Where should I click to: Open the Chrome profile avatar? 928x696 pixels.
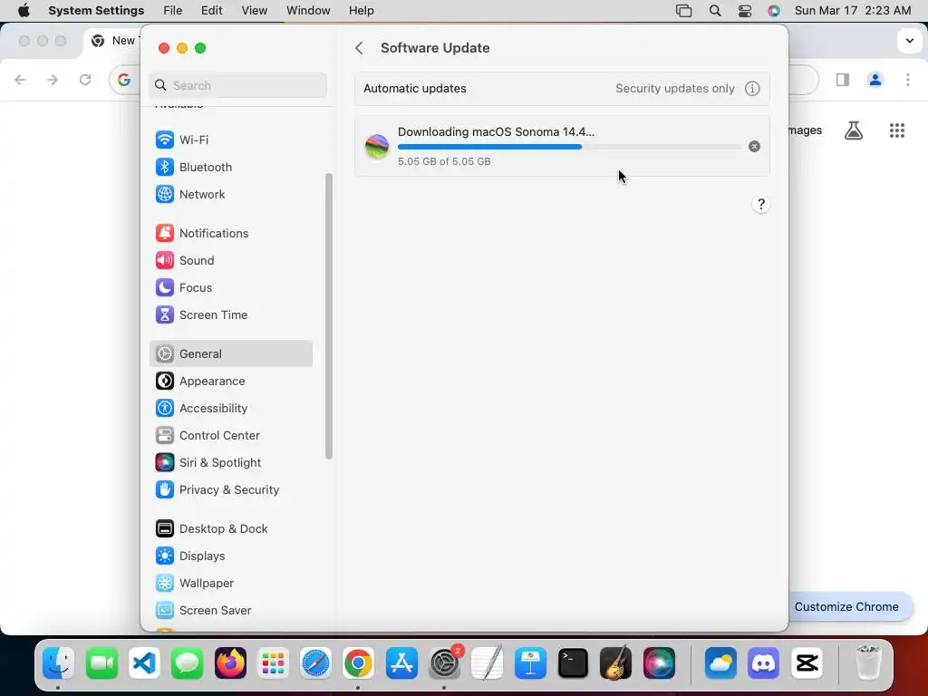pos(875,80)
